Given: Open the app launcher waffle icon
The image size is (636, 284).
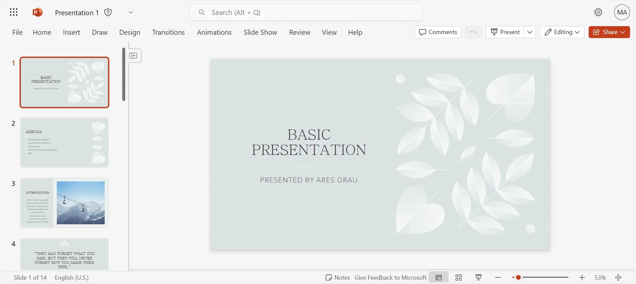Looking at the screenshot, I should (14, 13).
